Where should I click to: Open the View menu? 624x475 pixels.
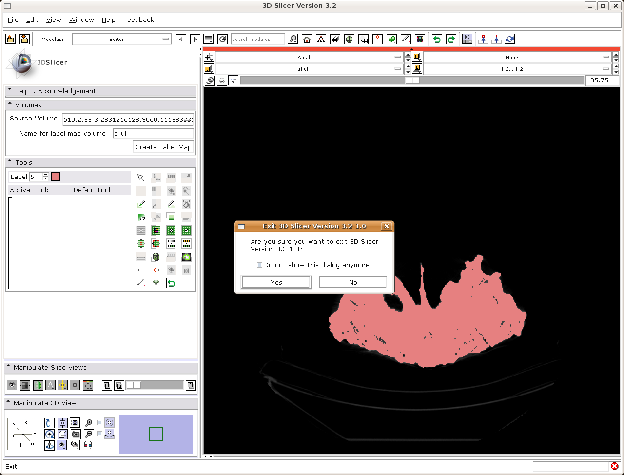(54, 20)
